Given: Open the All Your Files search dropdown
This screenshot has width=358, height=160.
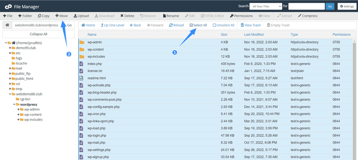Looking at the screenshot, I should pyautogui.click(x=266, y=6).
